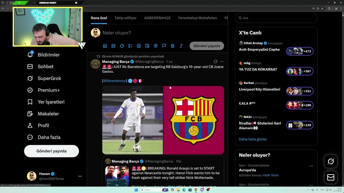The height and width of the screenshot is (193, 344).
Task: Apply italic formatting in composer
Action: pyautogui.click(x=181, y=46)
